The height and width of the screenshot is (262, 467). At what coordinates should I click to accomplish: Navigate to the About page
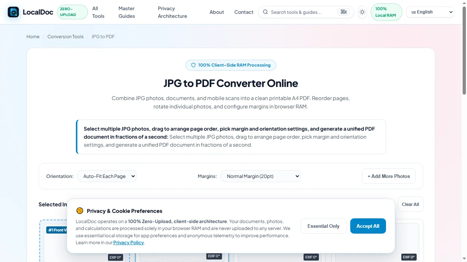(217, 12)
